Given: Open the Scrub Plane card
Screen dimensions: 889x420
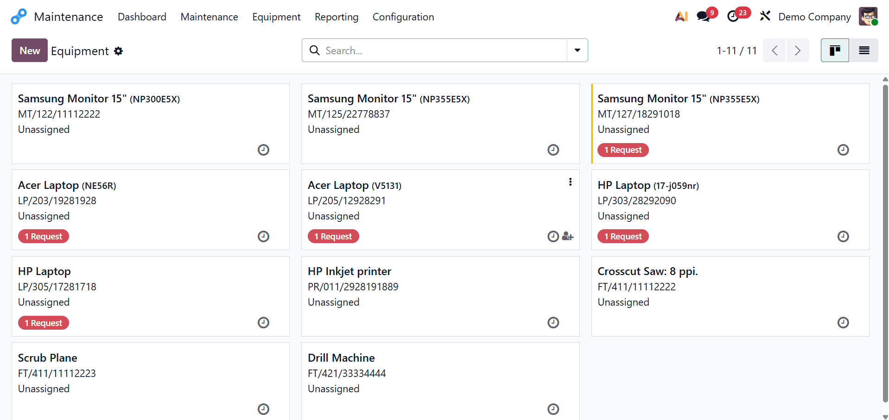Looking at the screenshot, I should coord(151,382).
